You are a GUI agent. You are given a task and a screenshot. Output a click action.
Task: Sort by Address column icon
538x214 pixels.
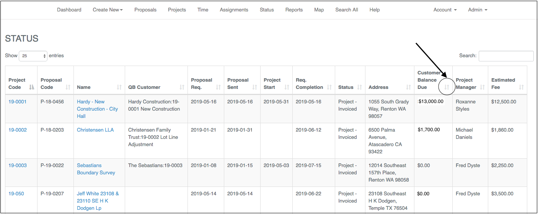tap(409, 87)
